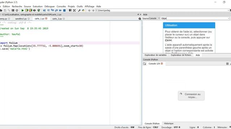This screenshot has width=231, height=129.
Task: Undock the editor pane icon
Action: click(138, 14)
